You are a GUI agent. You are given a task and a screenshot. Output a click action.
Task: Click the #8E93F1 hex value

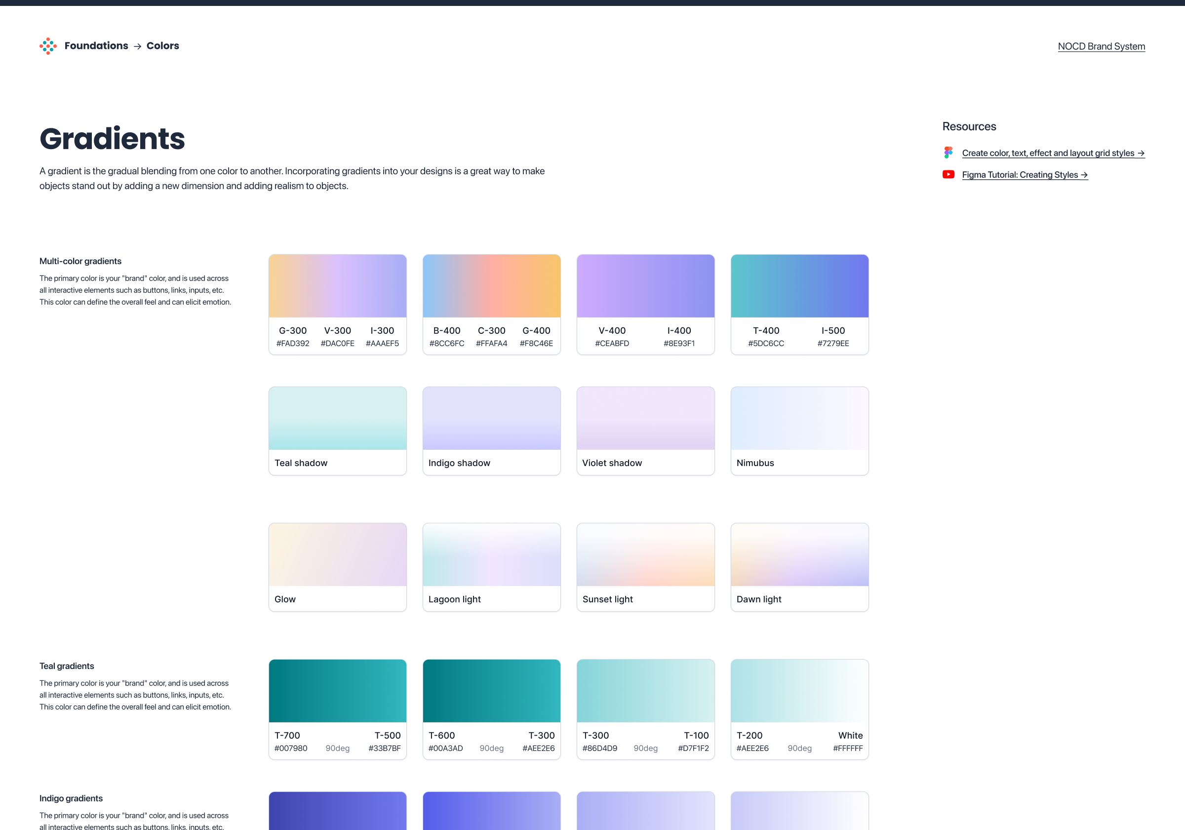679,343
